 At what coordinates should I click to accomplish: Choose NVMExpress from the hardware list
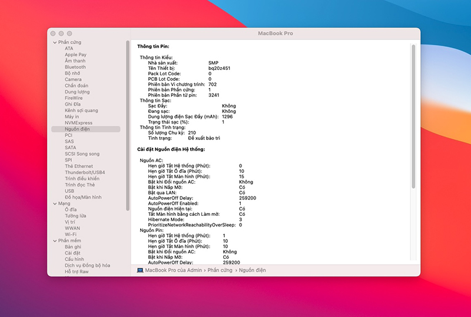click(x=78, y=123)
